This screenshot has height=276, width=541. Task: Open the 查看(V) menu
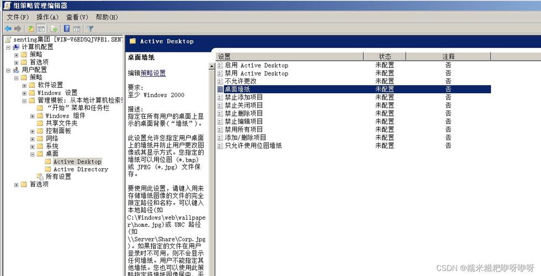coord(77,17)
